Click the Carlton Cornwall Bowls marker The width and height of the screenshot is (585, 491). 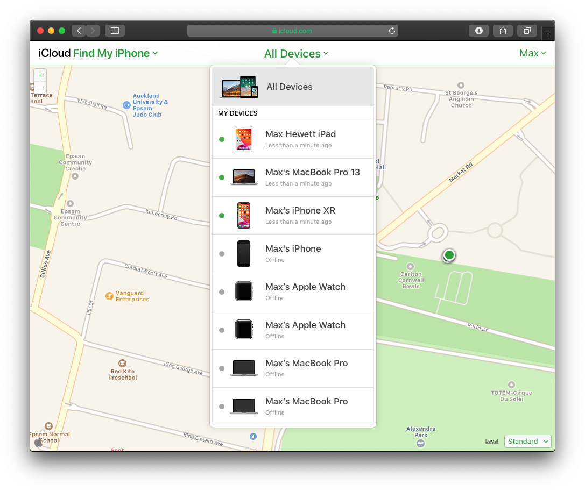(411, 266)
